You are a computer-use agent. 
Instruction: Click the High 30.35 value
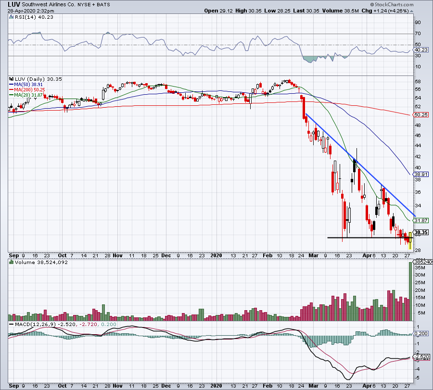point(248,11)
